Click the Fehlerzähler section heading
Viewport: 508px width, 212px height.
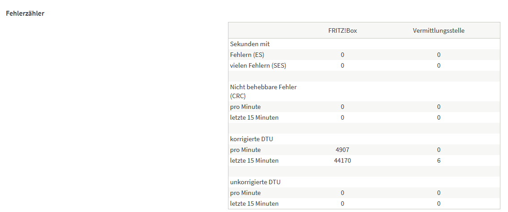(x=25, y=13)
